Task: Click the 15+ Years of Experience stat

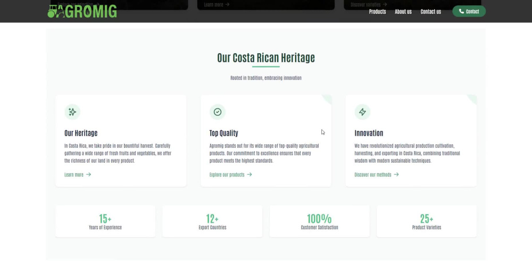Action: (x=105, y=221)
